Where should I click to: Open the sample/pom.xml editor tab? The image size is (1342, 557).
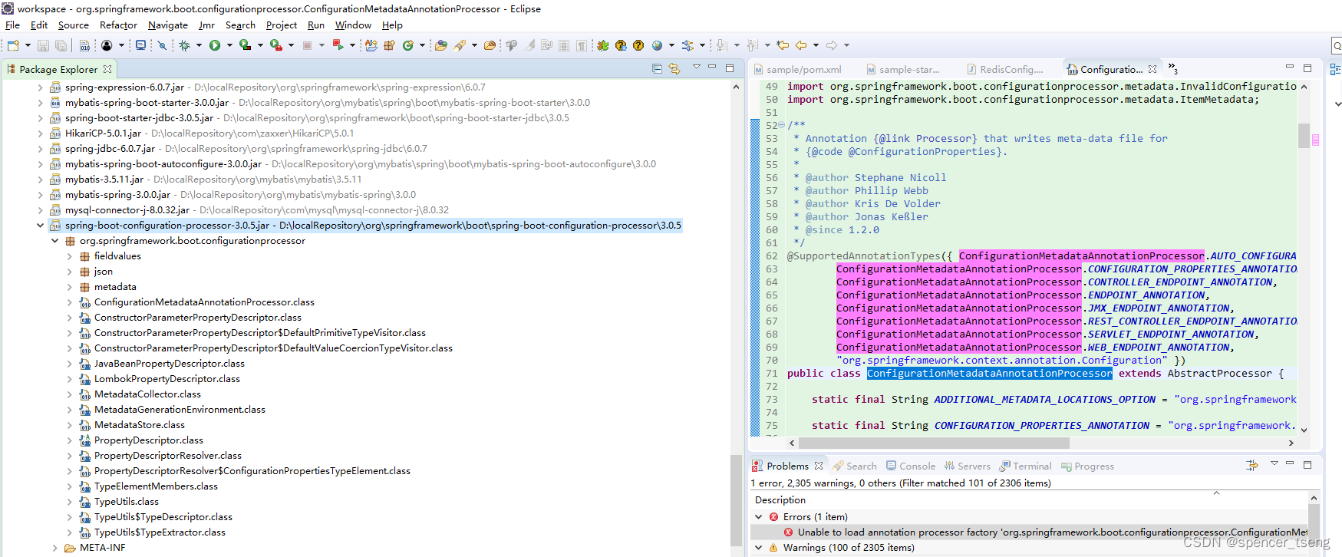803,70
